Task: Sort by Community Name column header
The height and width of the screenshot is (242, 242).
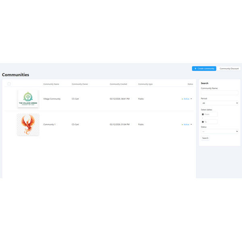Action: (51, 84)
